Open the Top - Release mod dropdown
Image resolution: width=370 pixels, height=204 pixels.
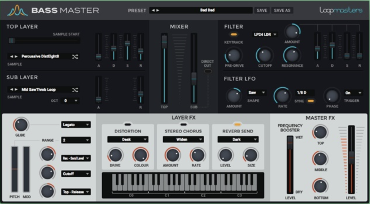coord(76,192)
